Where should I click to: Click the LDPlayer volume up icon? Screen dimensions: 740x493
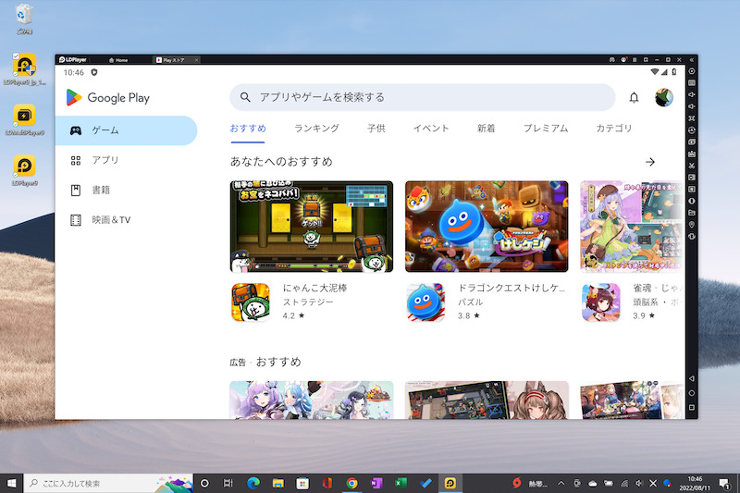click(692, 94)
